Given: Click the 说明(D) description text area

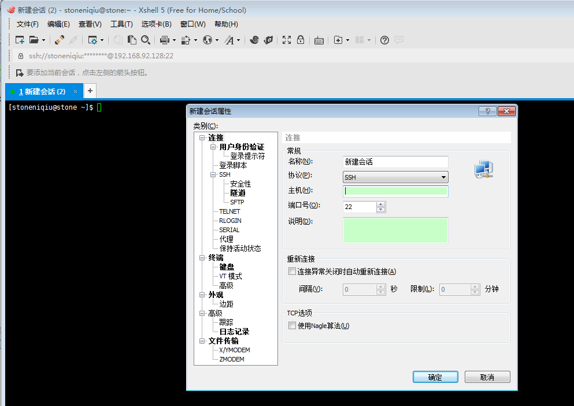Looking at the screenshot, I should pos(395,230).
